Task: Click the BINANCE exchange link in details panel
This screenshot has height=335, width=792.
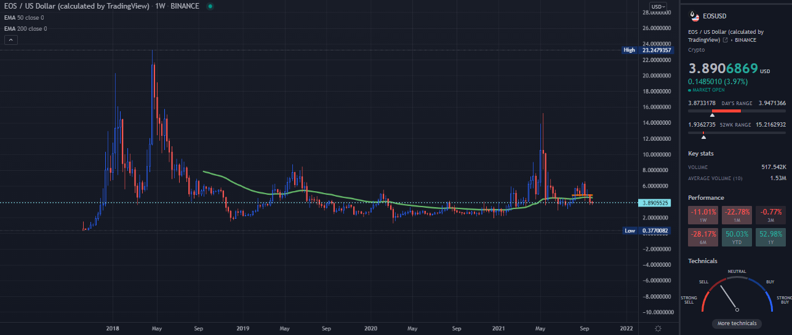Action: [745, 40]
